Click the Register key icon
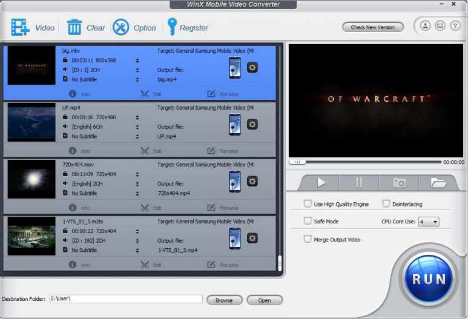468x319 pixels. [x=172, y=27]
